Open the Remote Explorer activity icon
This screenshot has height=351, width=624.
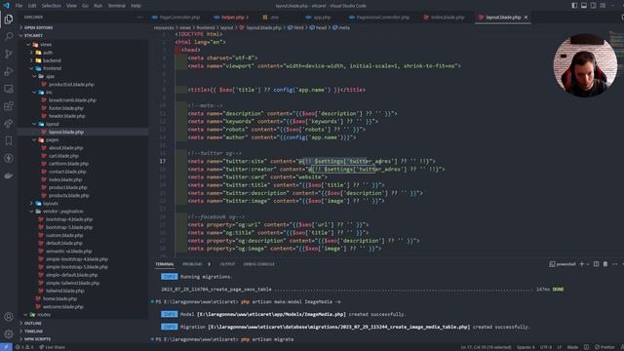click(9, 89)
